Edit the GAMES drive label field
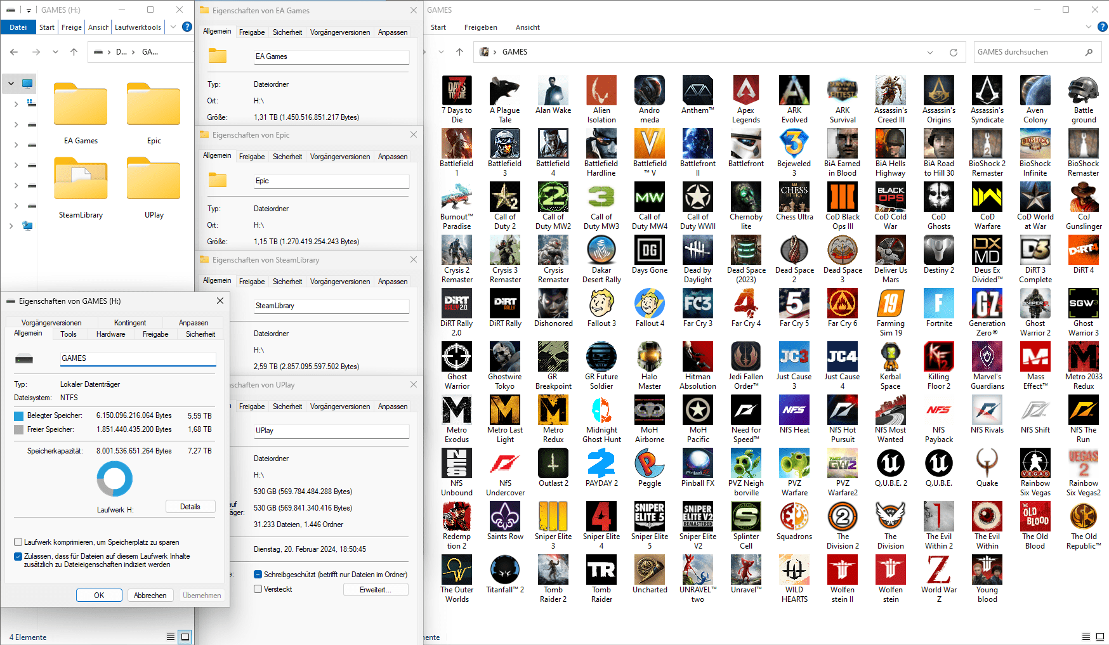 pos(138,358)
